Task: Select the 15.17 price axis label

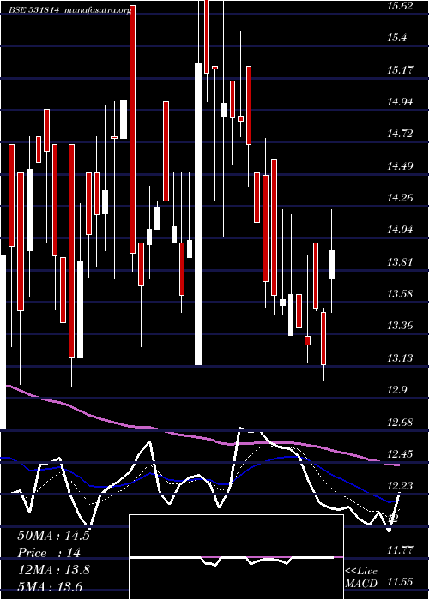Action: coord(401,70)
